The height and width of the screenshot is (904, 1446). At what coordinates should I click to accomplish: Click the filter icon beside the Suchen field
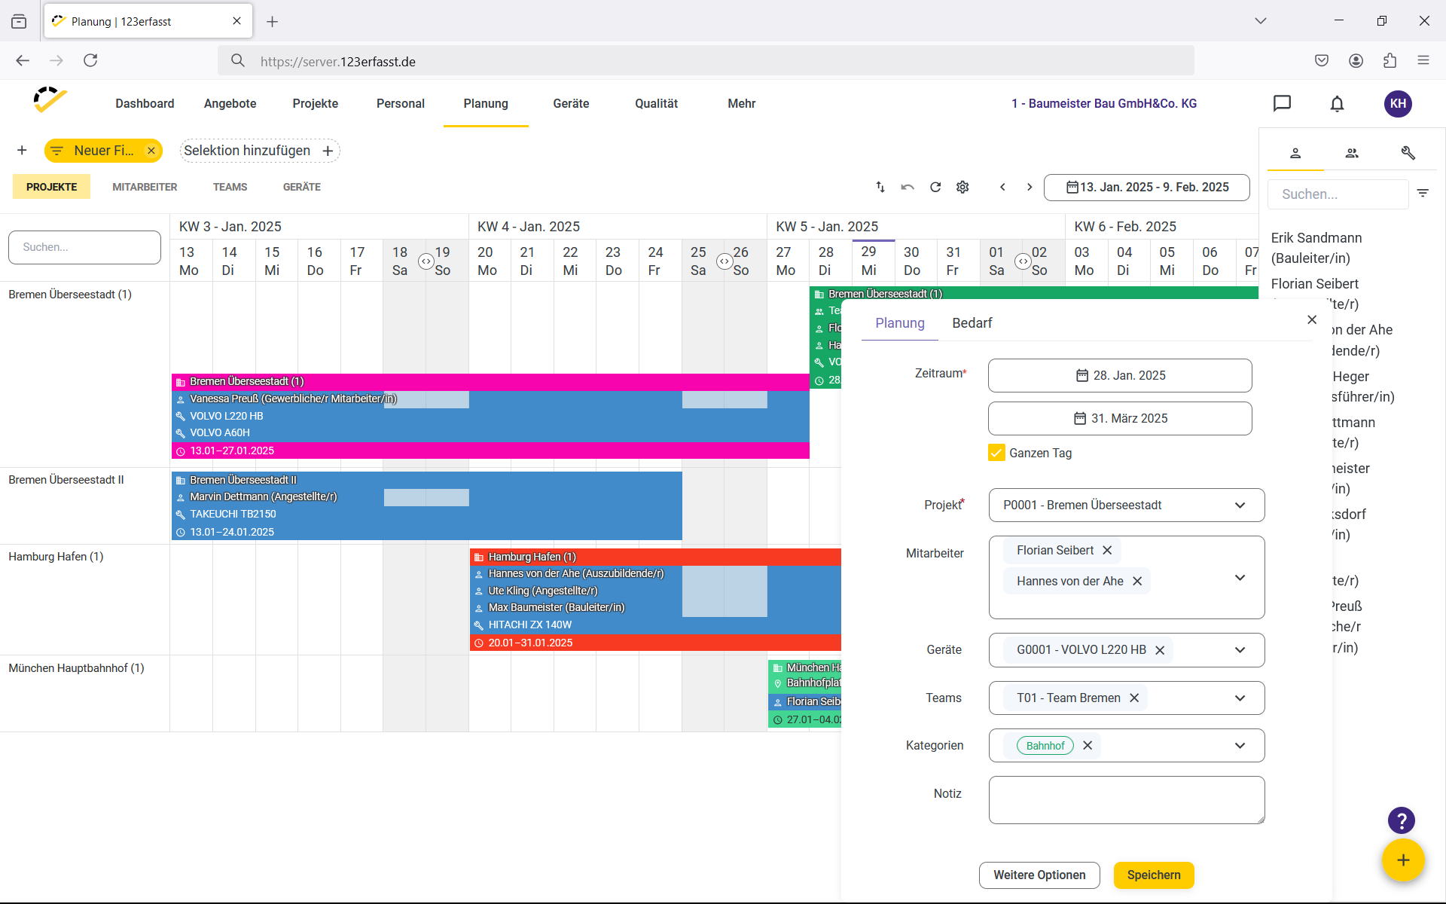[x=1423, y=194]
